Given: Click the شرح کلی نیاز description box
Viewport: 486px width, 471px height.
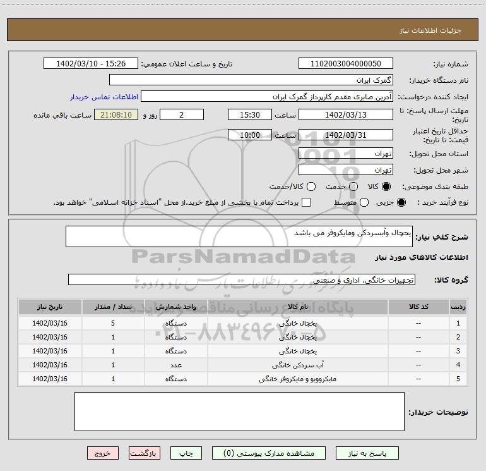Looking at the screenshot, I should tap(239, 236).
